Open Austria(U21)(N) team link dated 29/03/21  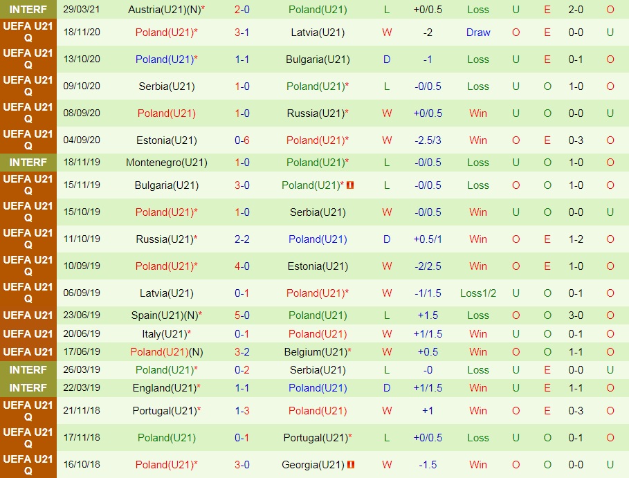[x=167, y=10]
